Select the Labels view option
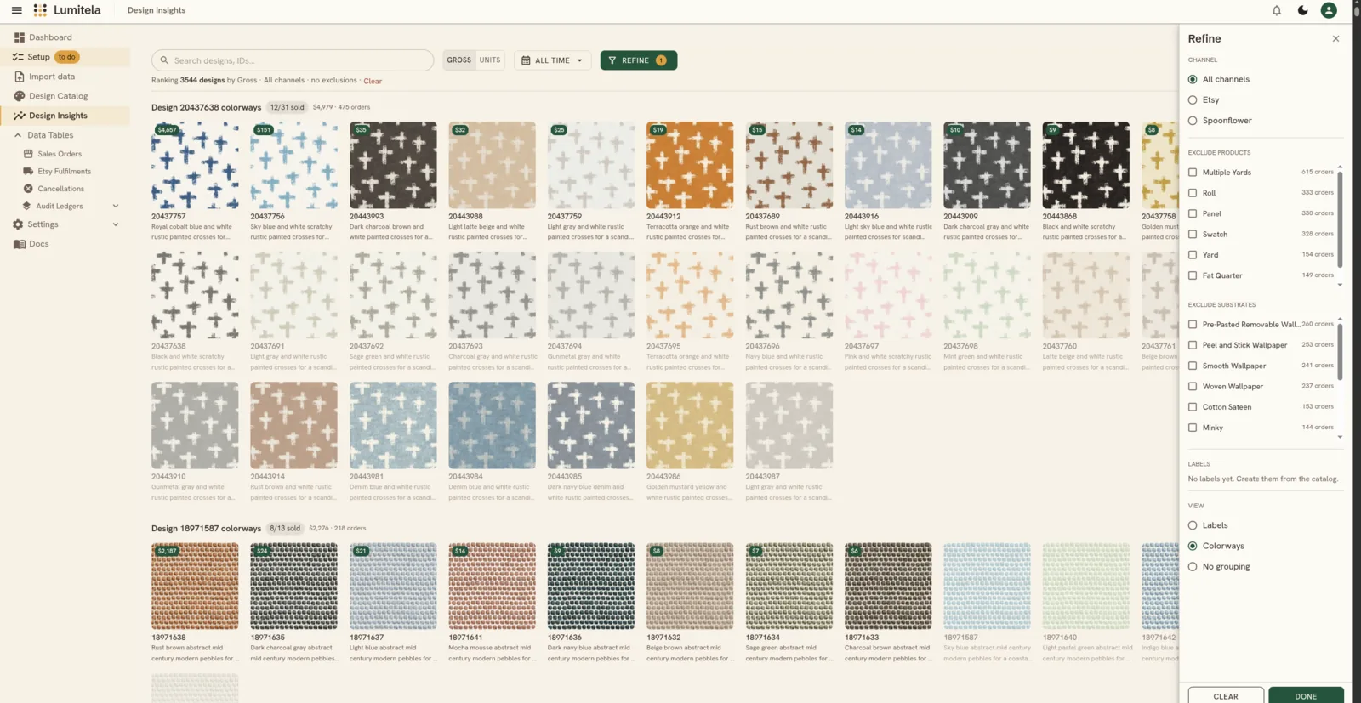Viewport: 1361px width, 703px height. (x=1193, y=525)
